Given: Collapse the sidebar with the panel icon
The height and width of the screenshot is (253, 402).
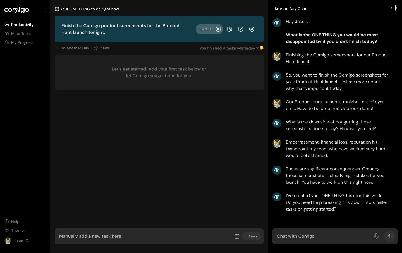Looking at the screenshot, I should tap(43, 10).
